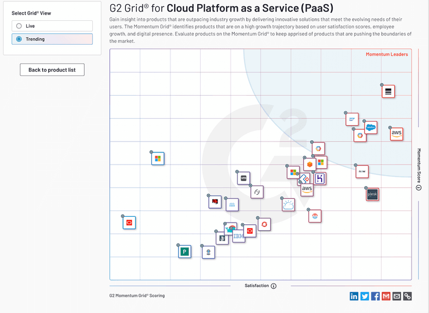
Task: Open the isolated blue-bordered Oracle tile at far left
Action: [129, 223]
